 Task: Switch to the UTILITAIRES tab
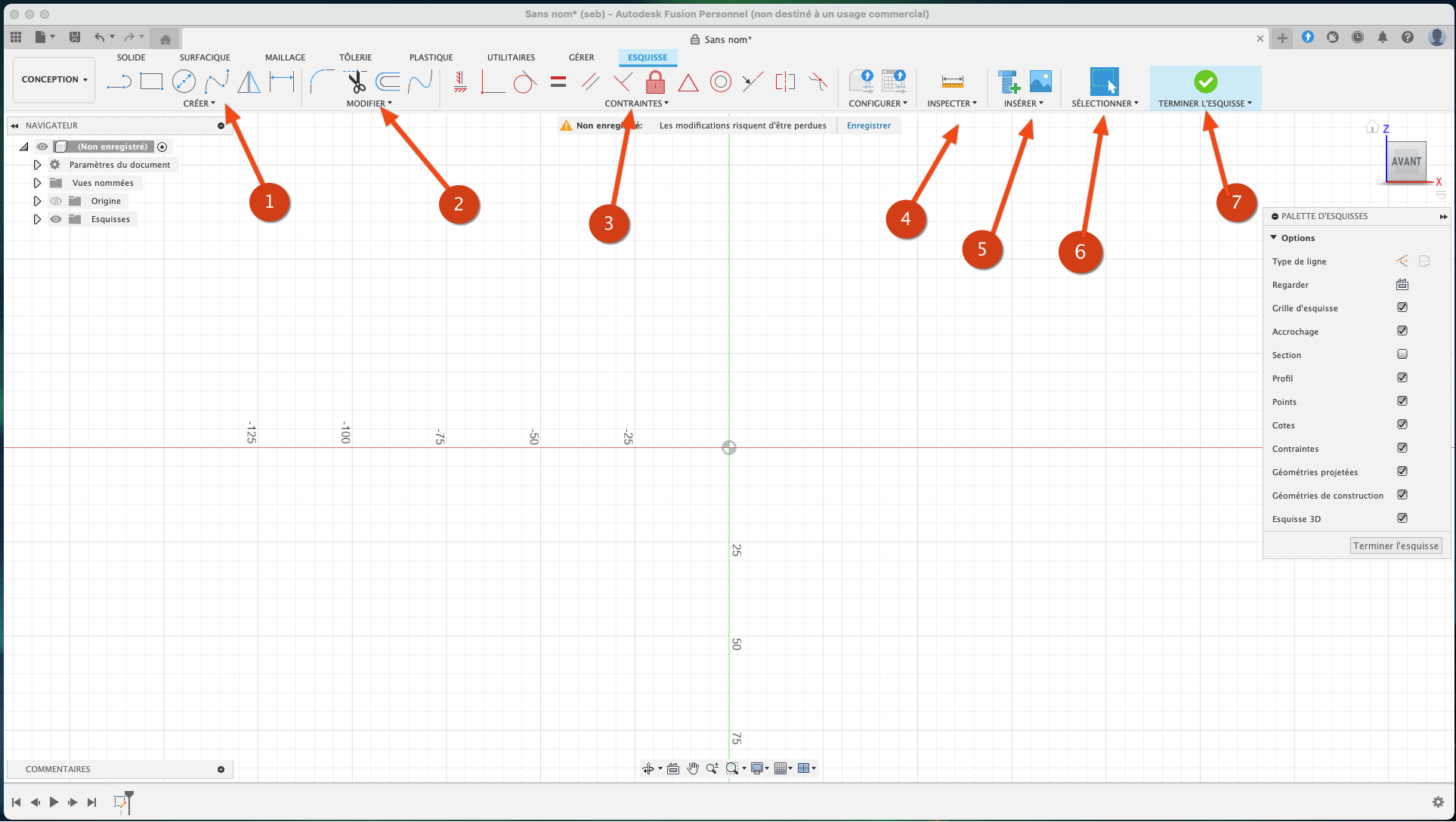[x=511, y=57]
